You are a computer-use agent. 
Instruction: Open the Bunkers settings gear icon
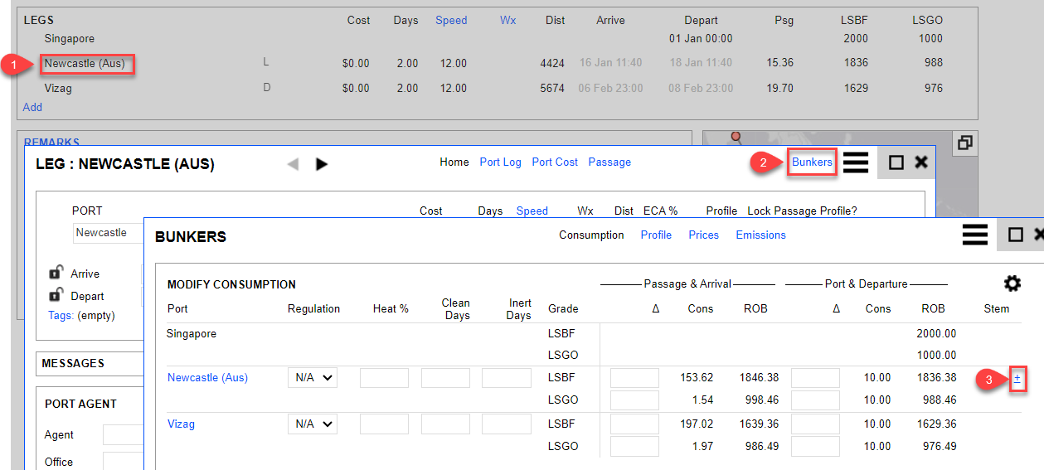pos(1012,283)
